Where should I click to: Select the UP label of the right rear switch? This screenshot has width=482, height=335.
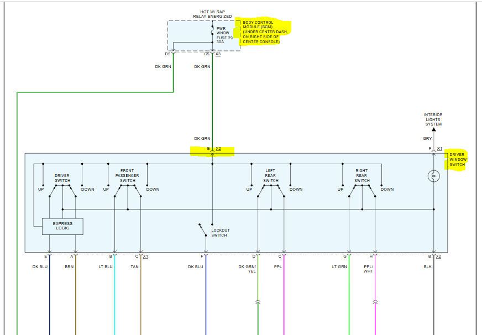pyautogui.click(x=340, y=189)
